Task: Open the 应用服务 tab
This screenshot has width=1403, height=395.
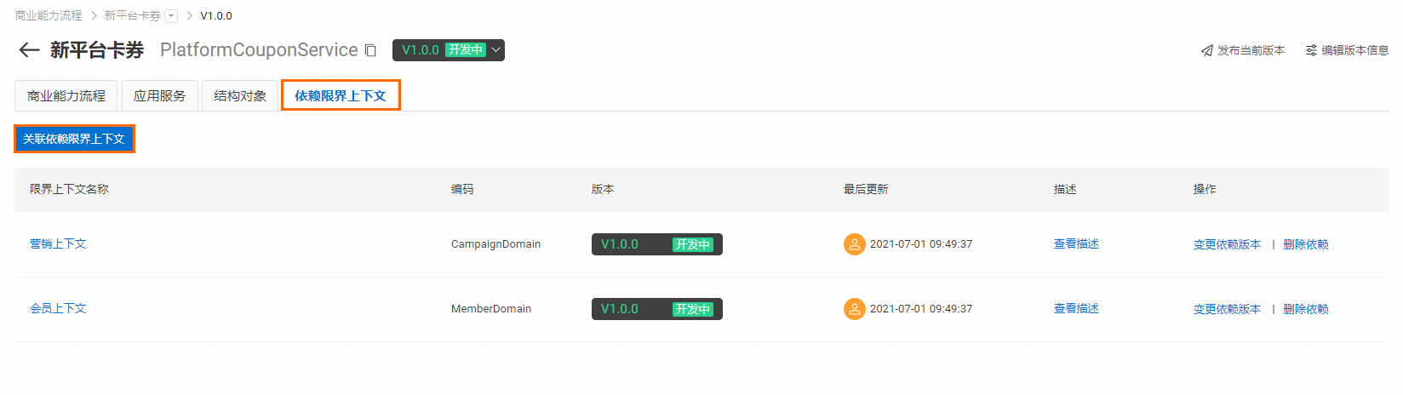Action: pyautogui.click(x=160, y=96)
